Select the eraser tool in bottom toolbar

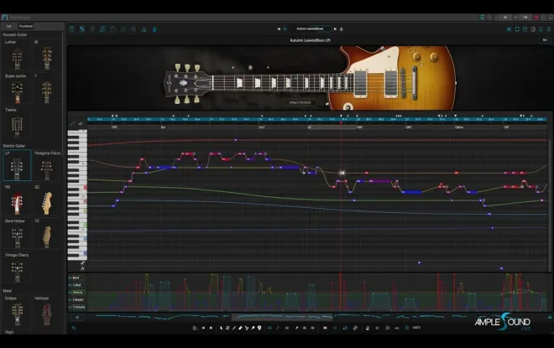pyautogui.click(x=240, y=328)
